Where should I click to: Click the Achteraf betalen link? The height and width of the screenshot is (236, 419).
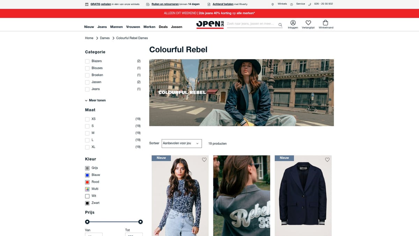[223, 4]
